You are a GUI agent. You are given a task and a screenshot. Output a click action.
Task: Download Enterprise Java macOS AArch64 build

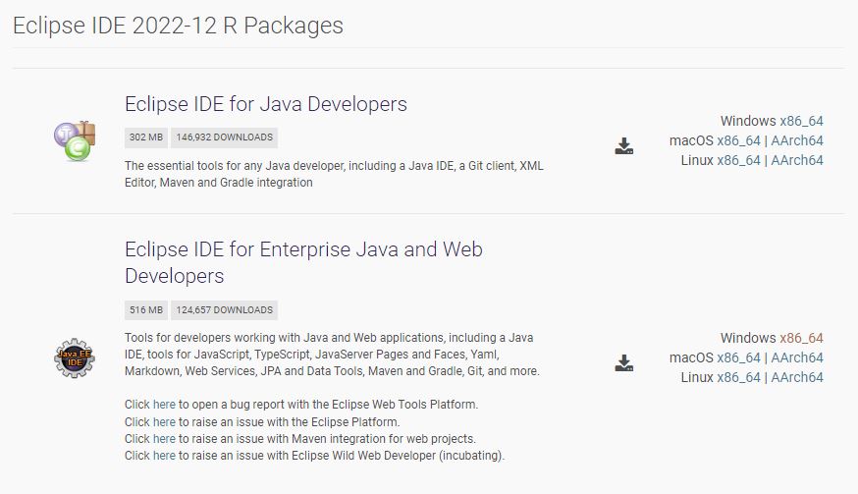[797, 357]
